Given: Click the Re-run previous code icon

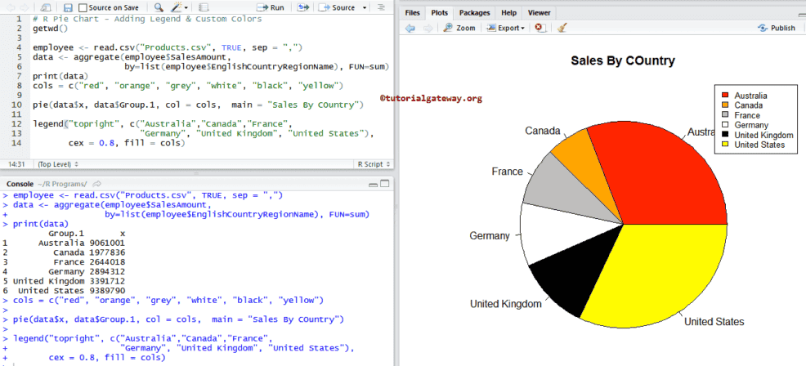Looking at the screenshot, I should click(x=303, y=7).
